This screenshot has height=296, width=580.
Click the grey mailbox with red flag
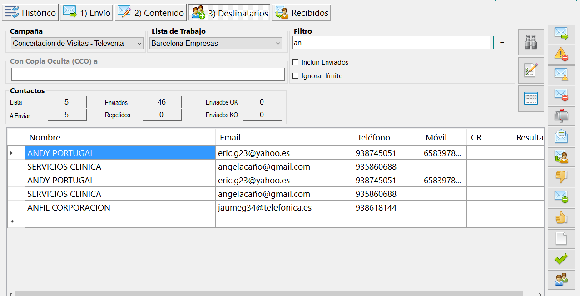pos(562,116)
